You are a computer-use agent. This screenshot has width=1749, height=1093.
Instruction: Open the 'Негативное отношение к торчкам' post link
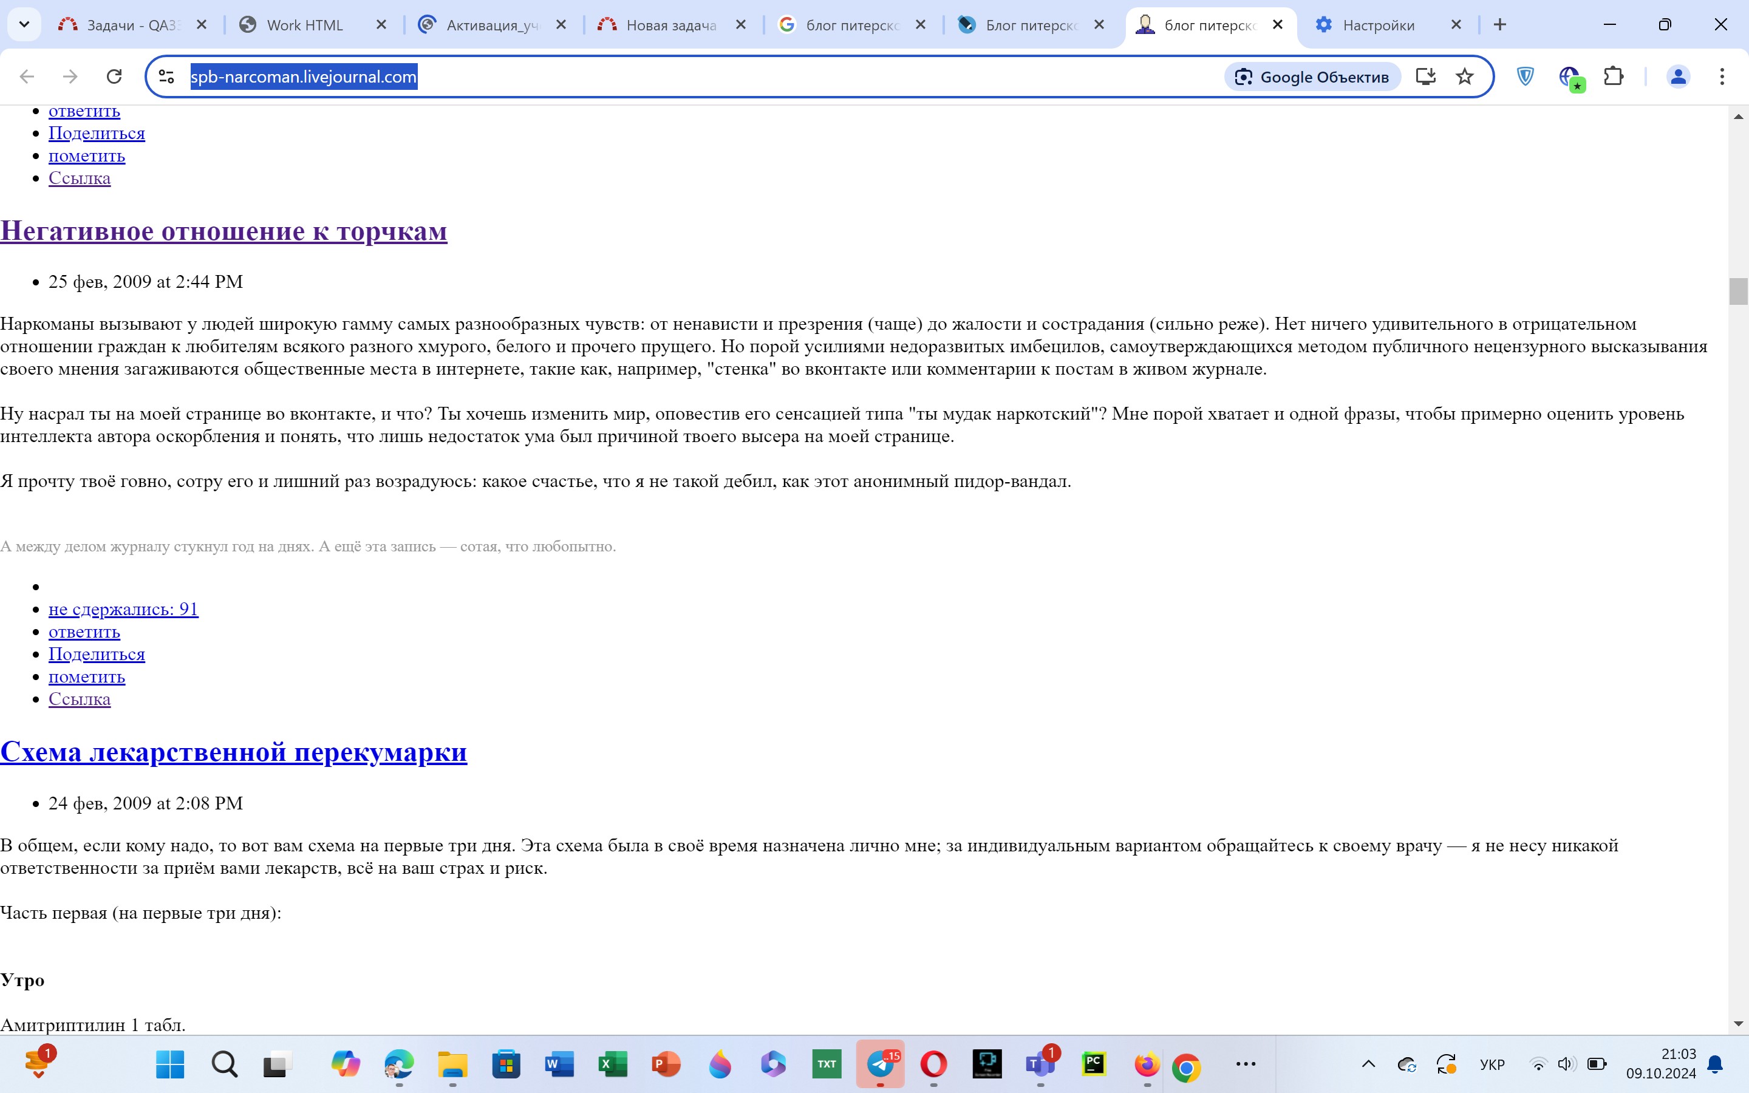(223, 231)
